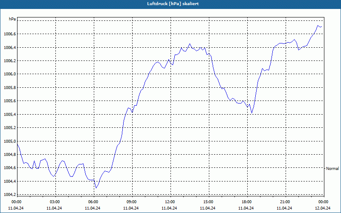The image size is (341, 213).
Task: Click the 09:00 time label
Action: [x=132, y=202]
